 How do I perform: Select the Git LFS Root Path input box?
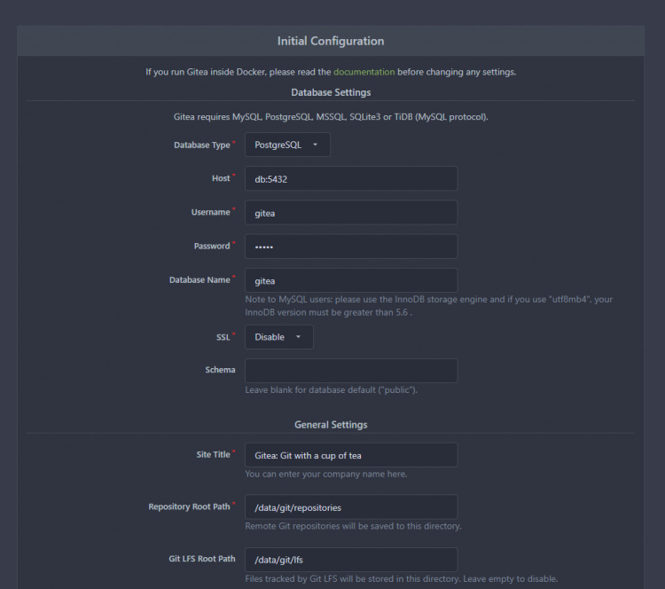tap(351, 560)
